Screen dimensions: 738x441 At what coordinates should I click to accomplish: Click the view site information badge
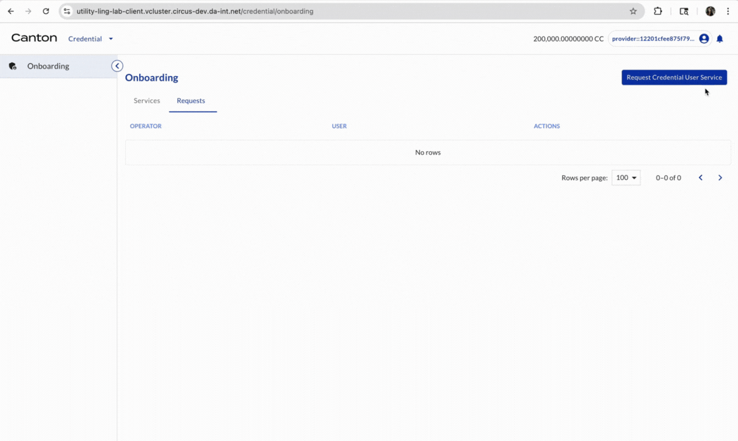66,10
